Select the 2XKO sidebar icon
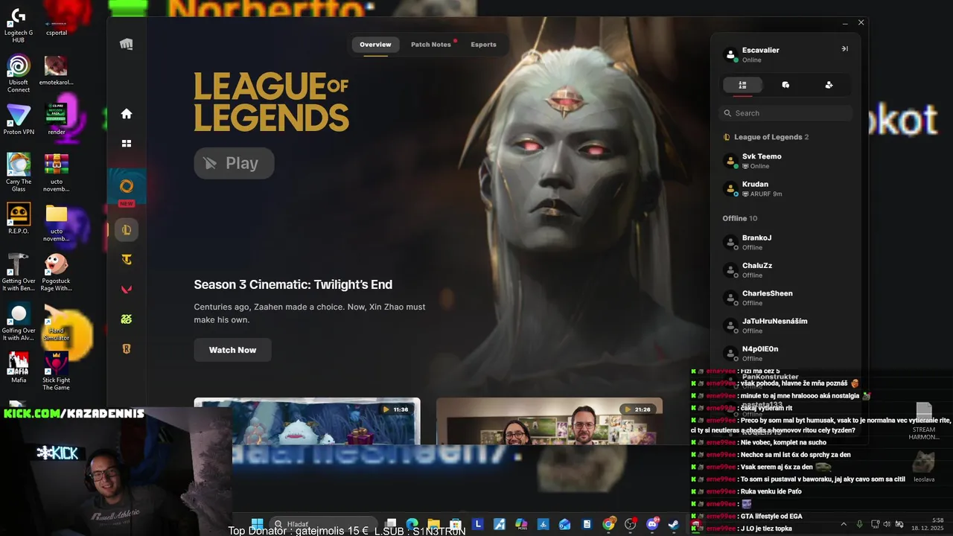The height and width of the screenshot is (536, 953). pos(127,319)
